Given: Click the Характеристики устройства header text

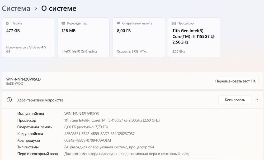Looking at the screenshot, I should tap(40, 100).
